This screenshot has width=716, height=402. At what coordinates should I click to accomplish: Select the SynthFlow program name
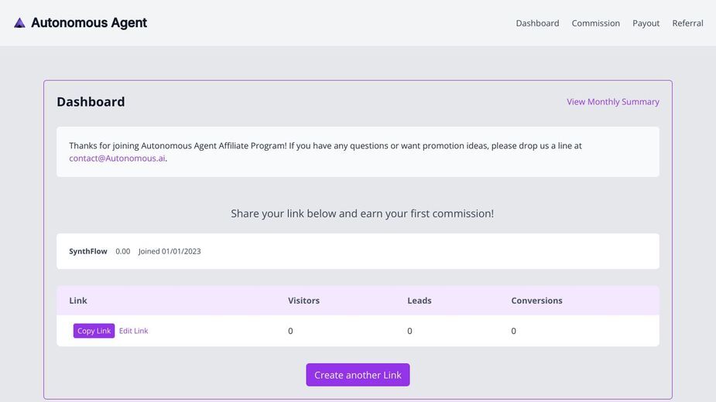(88, 251)
